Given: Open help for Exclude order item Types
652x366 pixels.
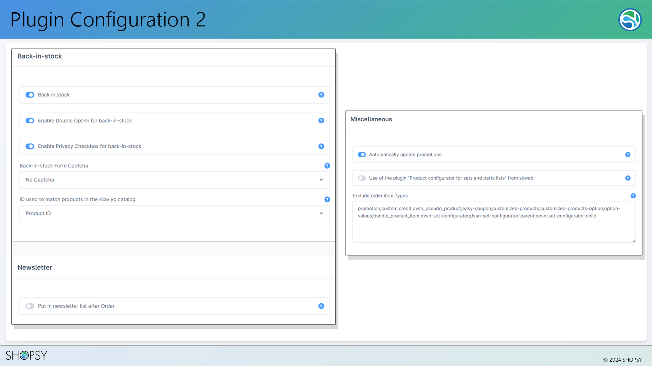Looking at the screenshot, I should coord(633,196).
